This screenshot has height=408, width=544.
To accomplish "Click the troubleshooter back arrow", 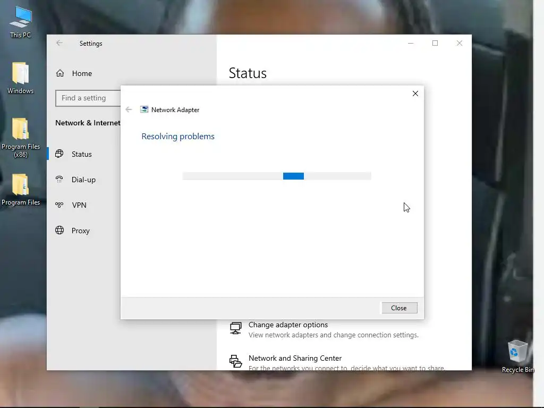I will coord(129,109).
